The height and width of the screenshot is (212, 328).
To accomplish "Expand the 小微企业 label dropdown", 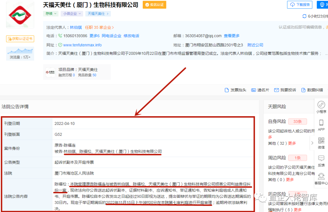I will tap(72, 14).
